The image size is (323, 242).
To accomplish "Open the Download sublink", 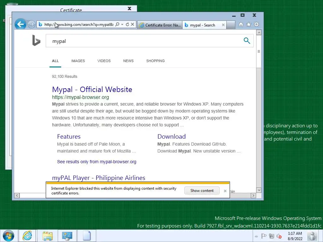I will point(172,136).
